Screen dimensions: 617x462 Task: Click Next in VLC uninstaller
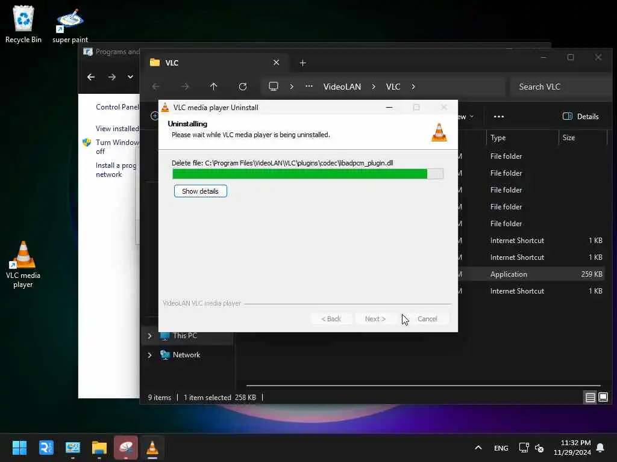click(375, 319)
